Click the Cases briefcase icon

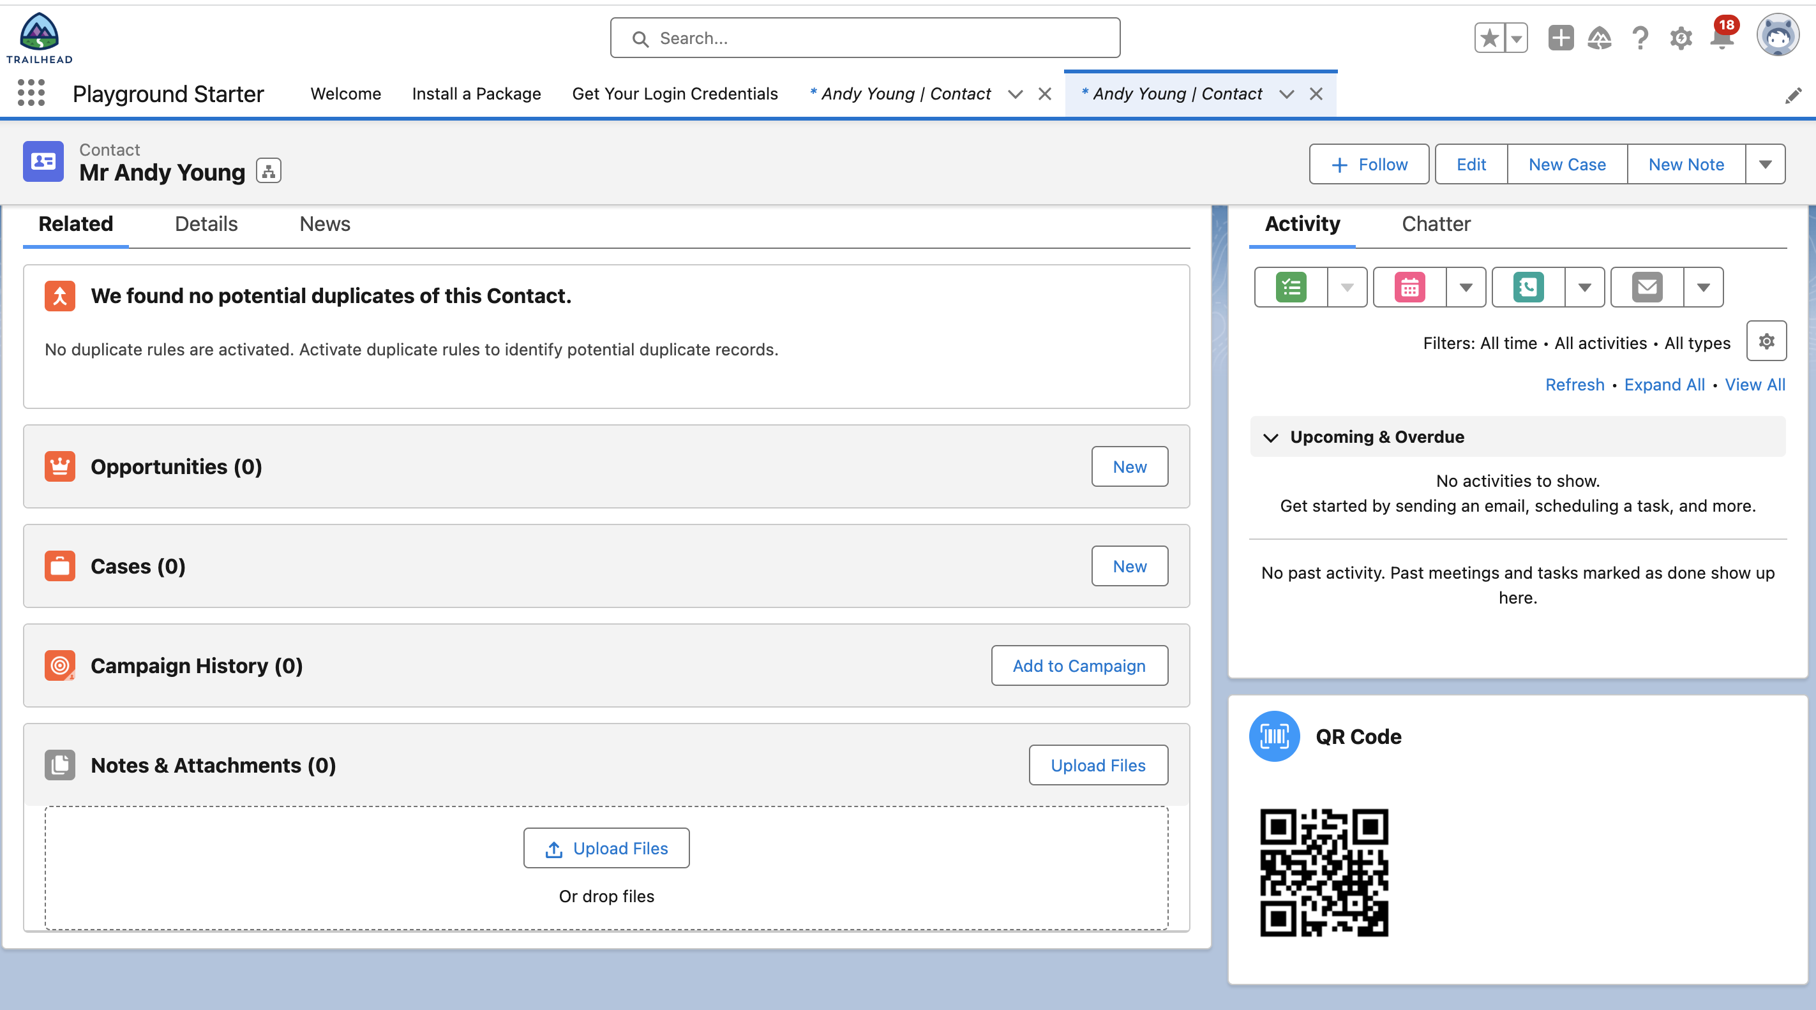pos(60,566)
